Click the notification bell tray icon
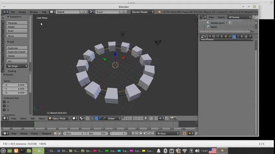The width and height of the screenshot is (275, 154). [x=159, y=151]
